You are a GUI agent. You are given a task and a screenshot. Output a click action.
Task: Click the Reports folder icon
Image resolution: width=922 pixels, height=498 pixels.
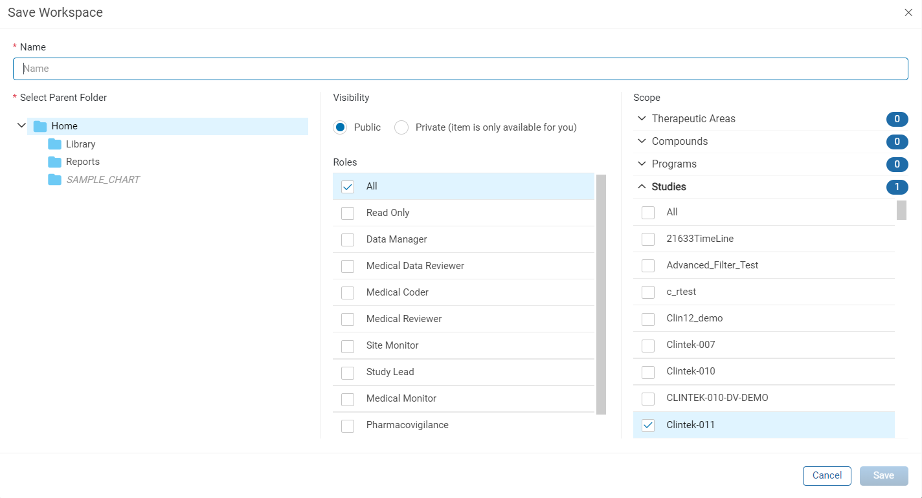(54, 162)
